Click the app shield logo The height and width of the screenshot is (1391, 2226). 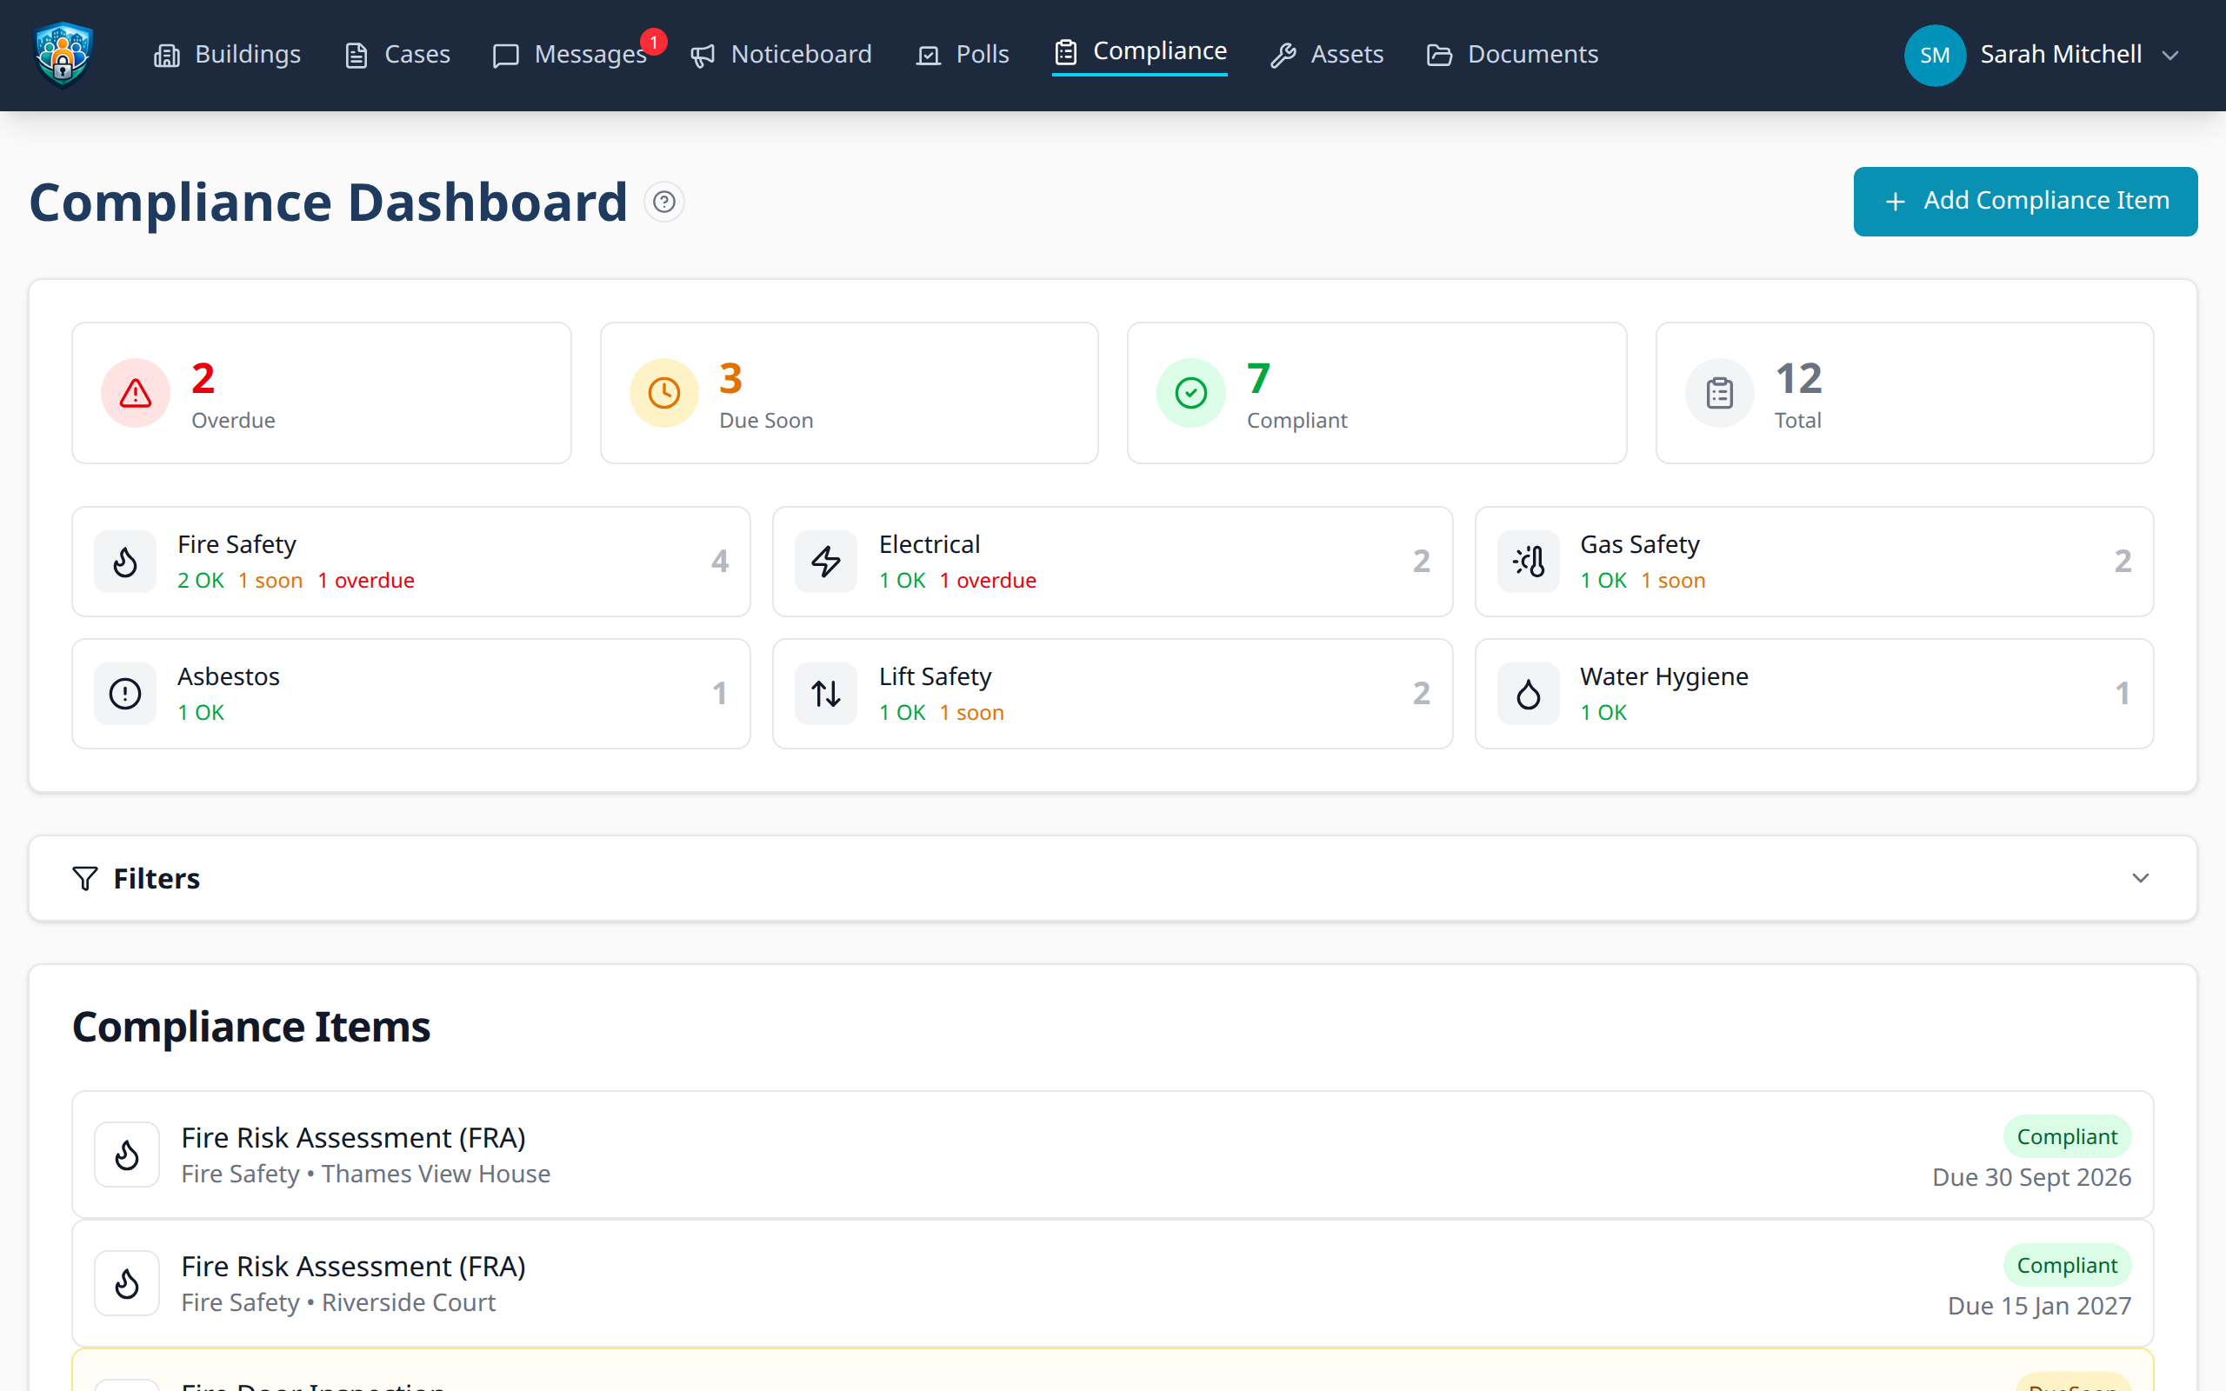[62, 54]
